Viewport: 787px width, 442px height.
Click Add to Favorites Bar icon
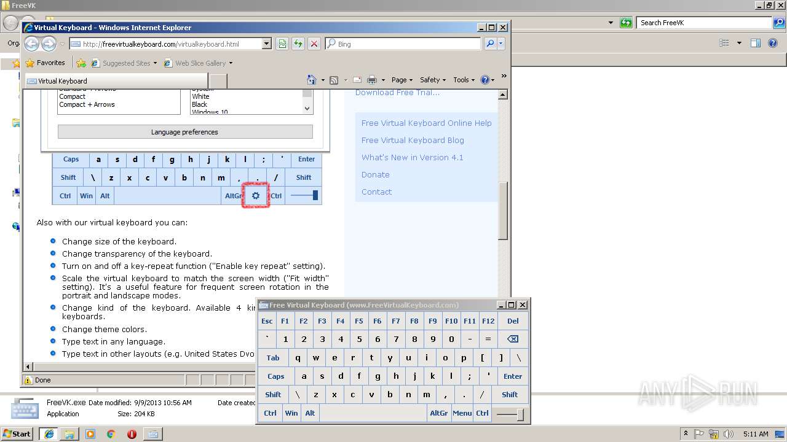[81, 63]
